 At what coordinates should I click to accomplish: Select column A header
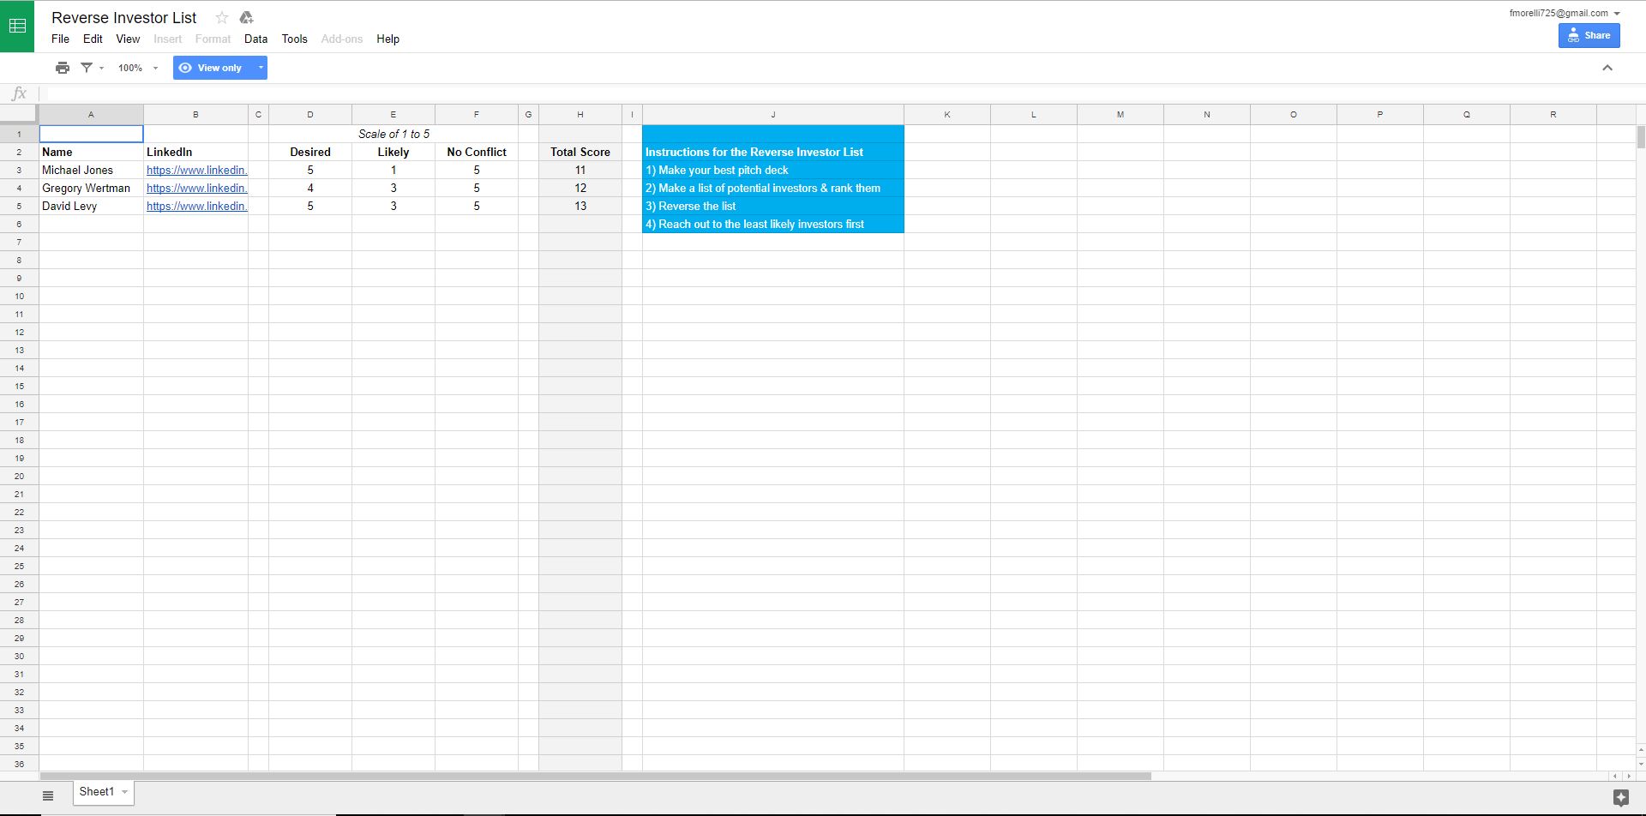click(91, 114)
